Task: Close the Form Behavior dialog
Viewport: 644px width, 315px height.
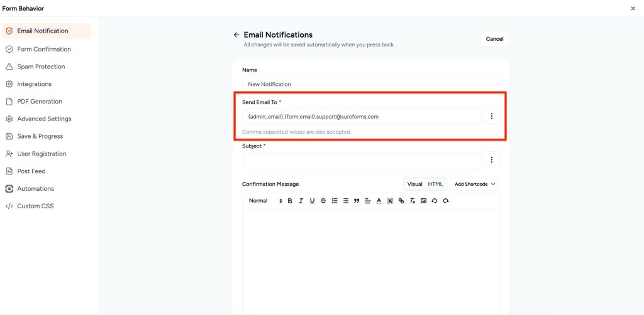Action: (633, 8)
